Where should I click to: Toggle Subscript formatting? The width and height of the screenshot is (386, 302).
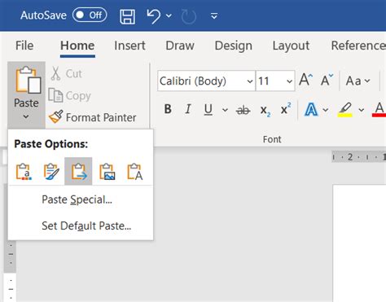click(x=265, y=110)
